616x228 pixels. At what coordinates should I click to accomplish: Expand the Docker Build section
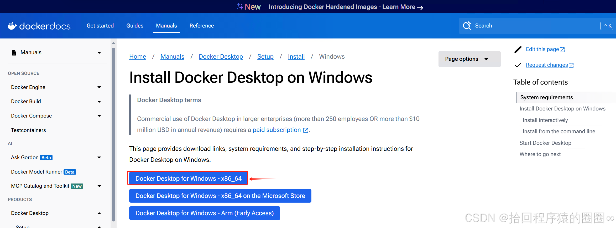click(99, 102)
